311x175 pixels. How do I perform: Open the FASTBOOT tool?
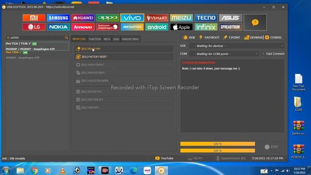209,37
